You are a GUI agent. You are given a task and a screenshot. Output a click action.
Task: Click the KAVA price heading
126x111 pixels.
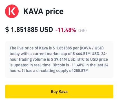[43, 12]
